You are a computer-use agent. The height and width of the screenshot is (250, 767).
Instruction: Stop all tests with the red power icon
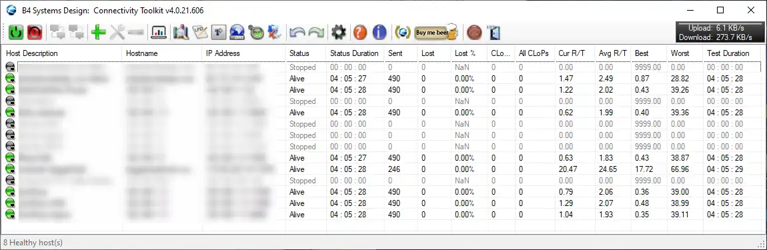pyautogui.click(x=34, y=33)
